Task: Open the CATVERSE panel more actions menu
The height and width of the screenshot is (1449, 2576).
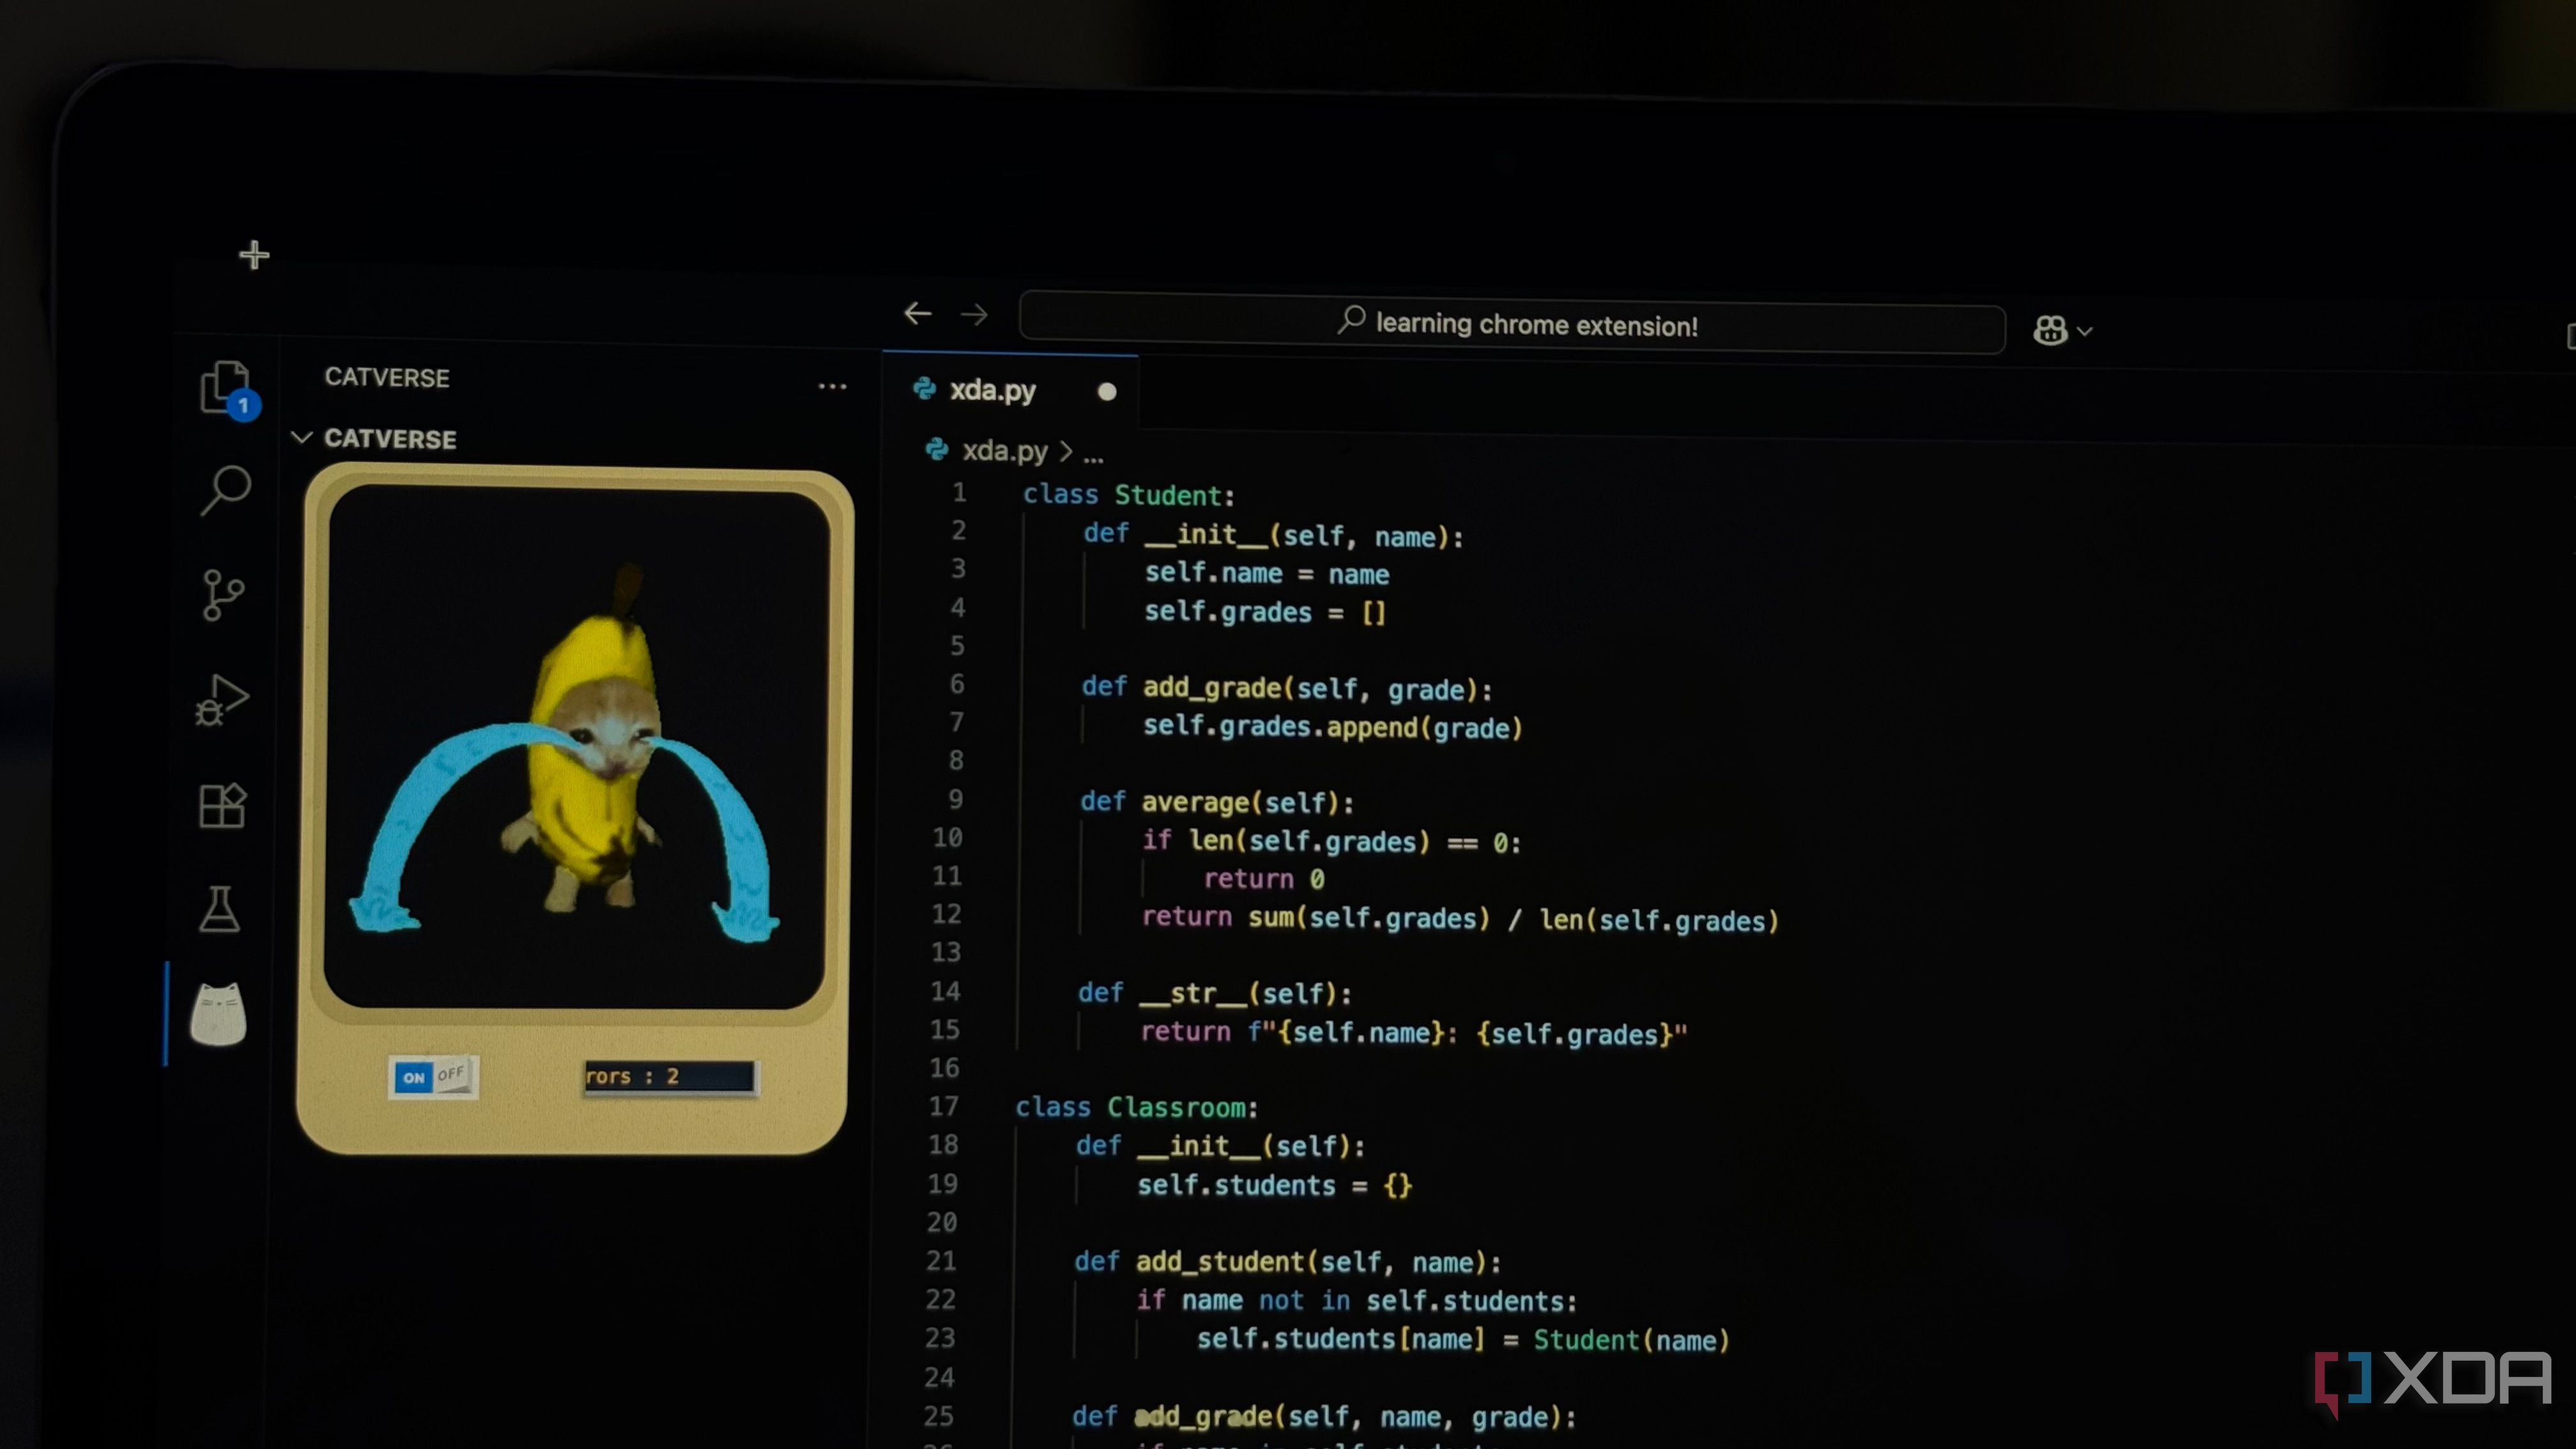Action: tap(832, 386)
